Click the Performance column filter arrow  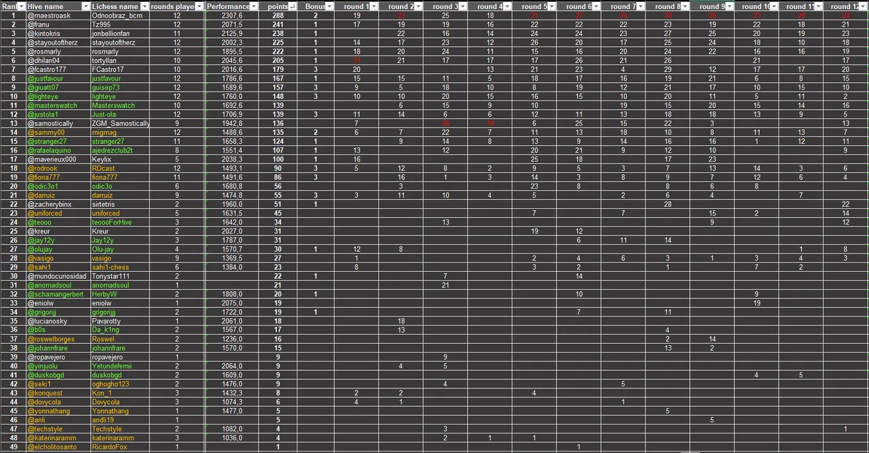254,6
